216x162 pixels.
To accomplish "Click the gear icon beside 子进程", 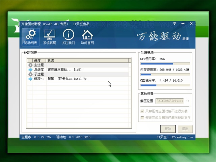I will click(30, 74).
